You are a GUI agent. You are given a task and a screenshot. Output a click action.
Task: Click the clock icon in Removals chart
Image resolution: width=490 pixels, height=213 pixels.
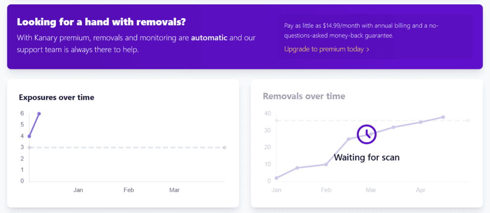click(x=366, y=134)
